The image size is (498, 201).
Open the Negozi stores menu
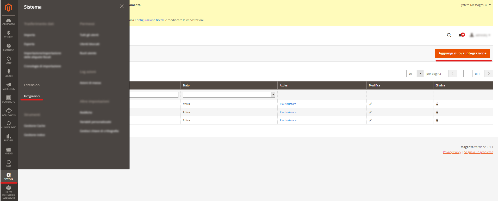pyautogui.click(x=9, y=151)
